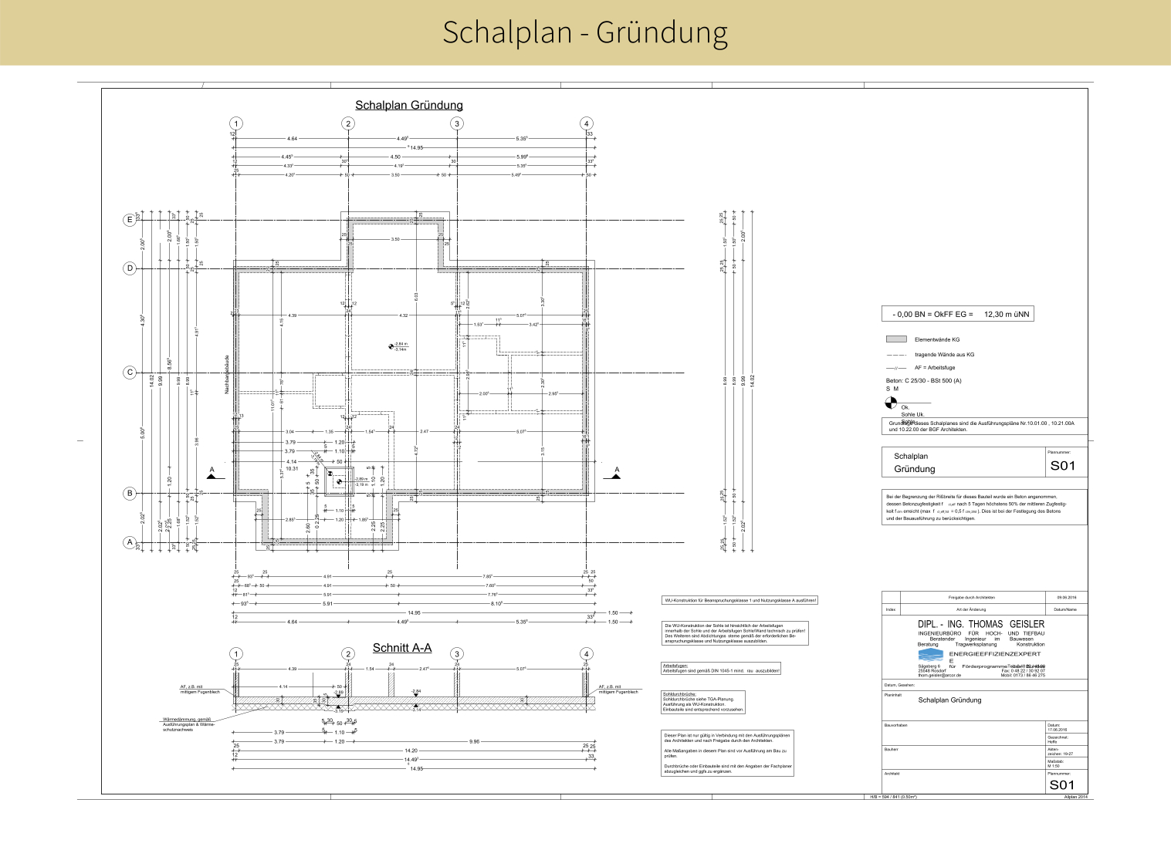The image size is (1171, 850).
Task: Click the 'Dieser Plan ist nur gültig' note box
Action: pos(727,753)
